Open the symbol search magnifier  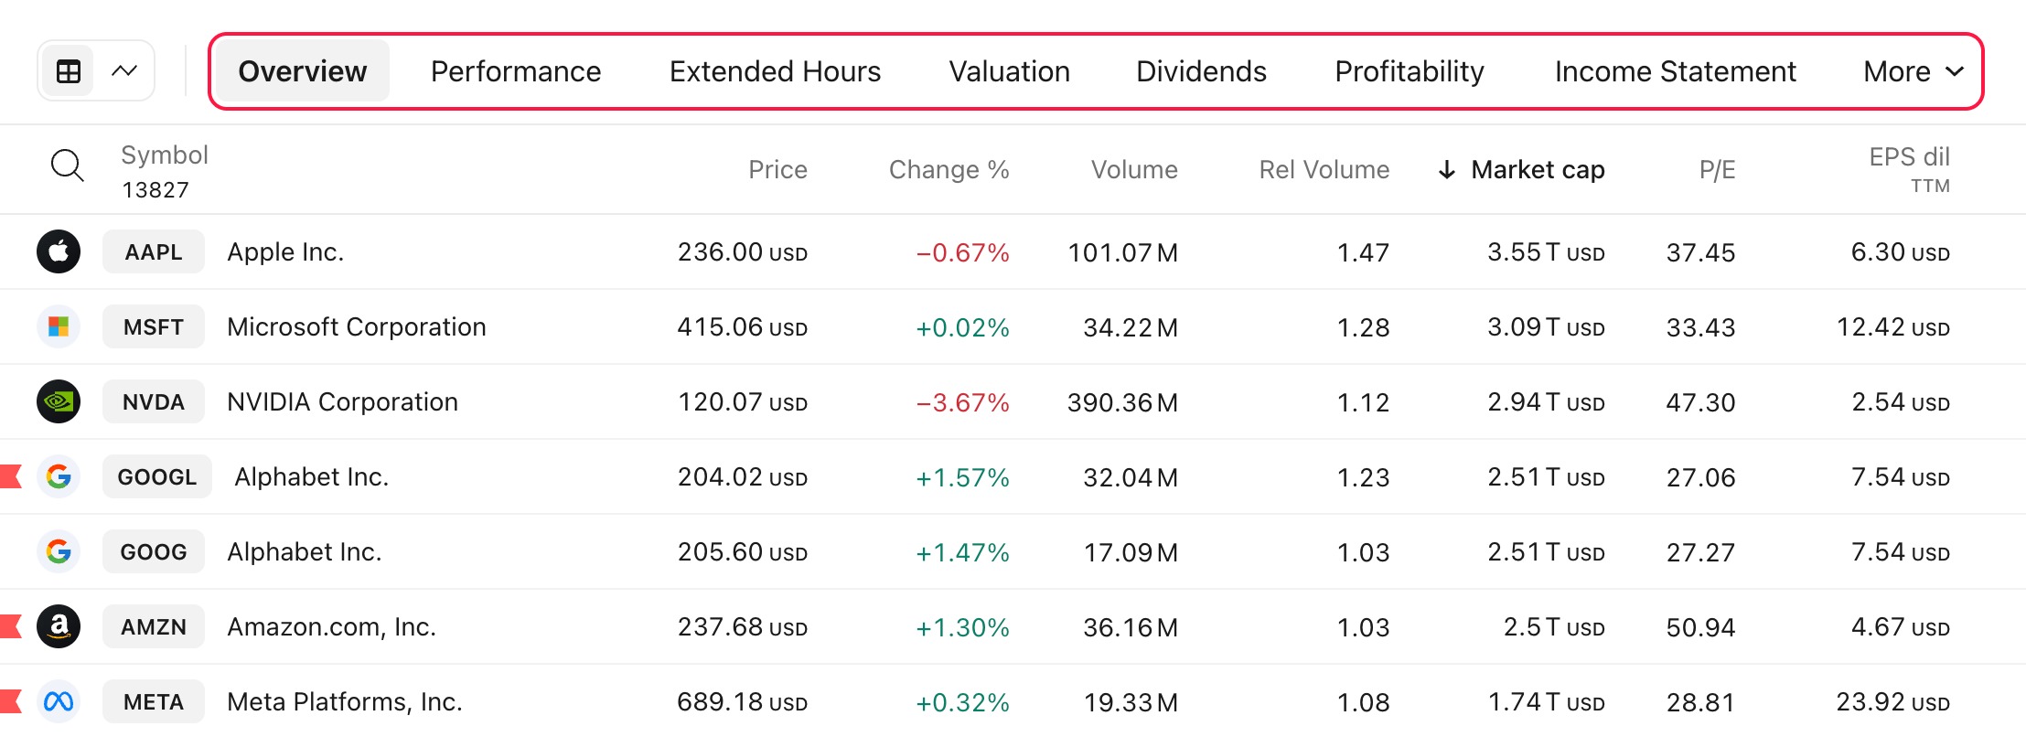[68, 166]
